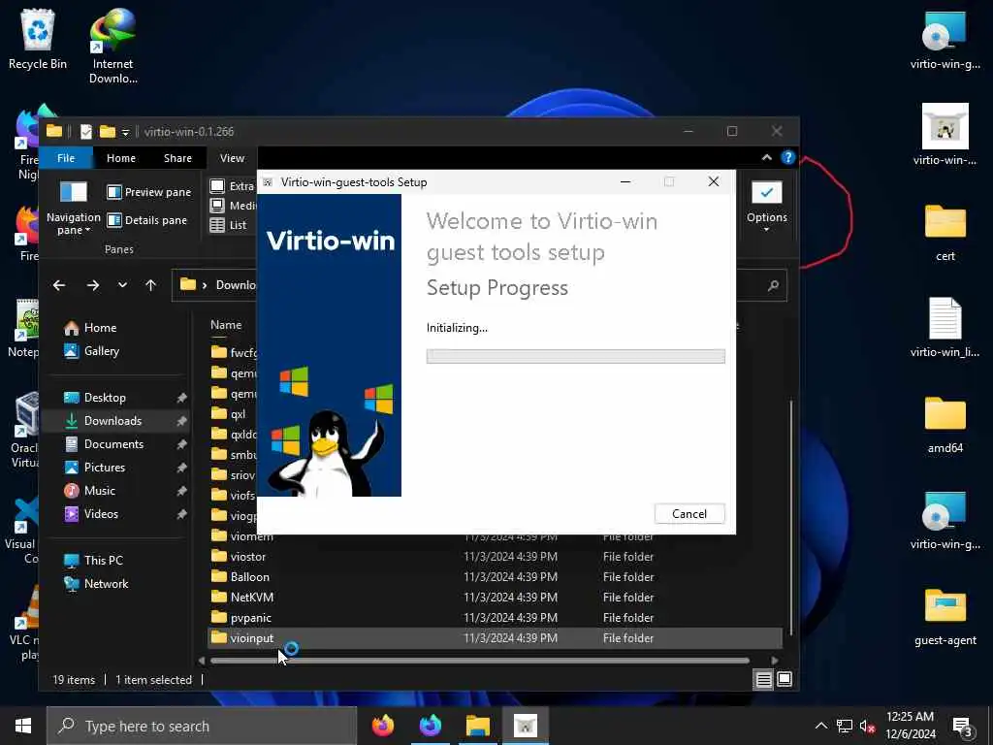The height and width of the screenshot is (745, 993).
Task: Select the vioinput folder row
Action: pos(496,638)
